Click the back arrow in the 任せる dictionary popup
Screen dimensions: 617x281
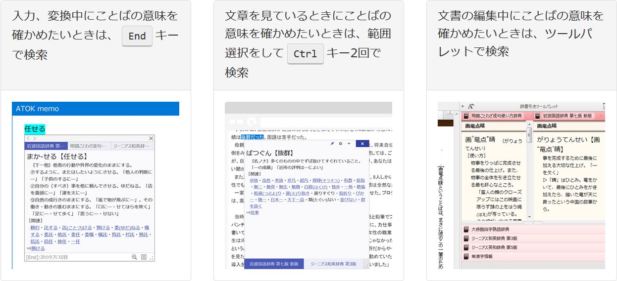pos(28,139)
